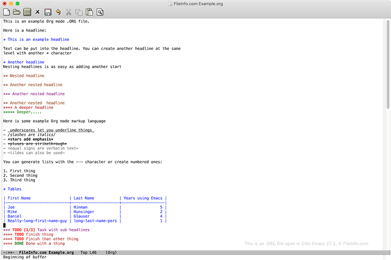Click the 'Hinman' cell in the table
Image resolution: width=391 pixels, height=260 pixels.
(81, 207)
